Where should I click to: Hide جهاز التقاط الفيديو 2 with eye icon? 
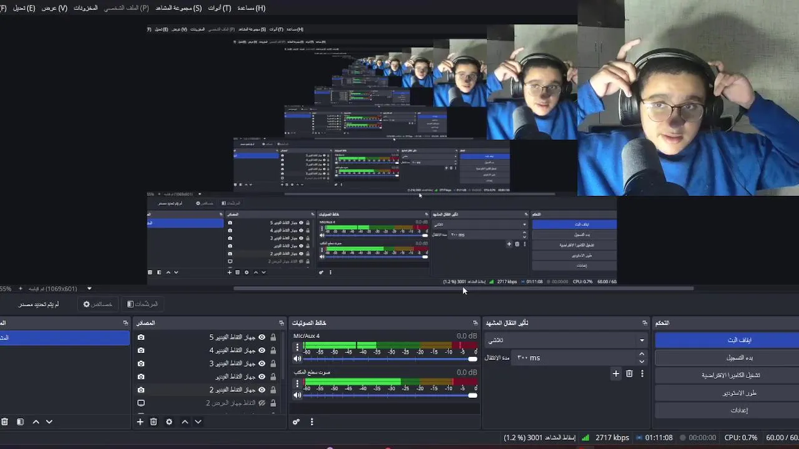coord(262,390)
